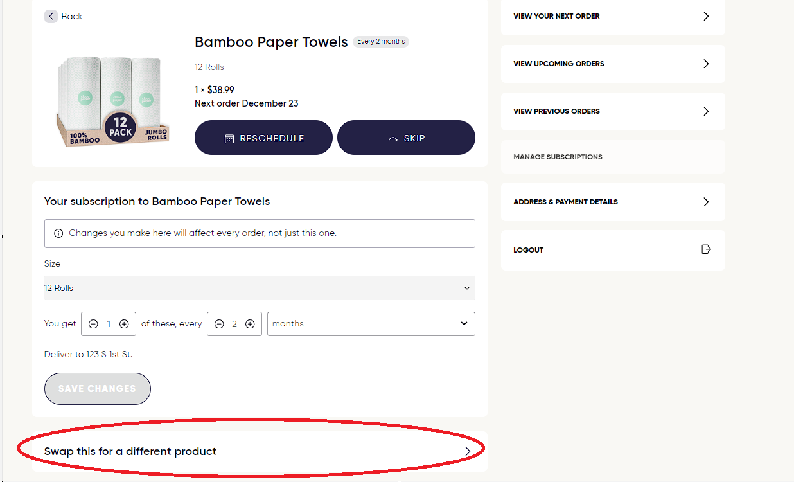Viewport: 794px width, 482px height.
Task: Click the chevron arrow beside Address & Payment Details
Action: point(706,202)
